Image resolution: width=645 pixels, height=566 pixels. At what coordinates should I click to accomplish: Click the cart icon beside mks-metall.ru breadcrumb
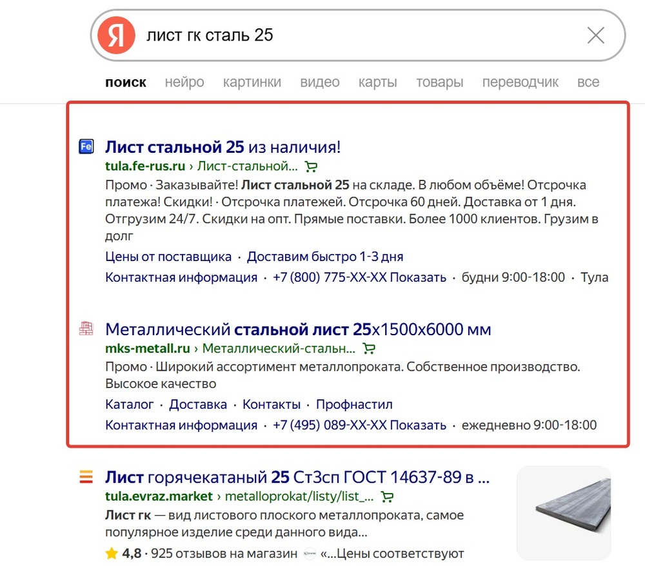pyautogui.click(x=368, y=349)
